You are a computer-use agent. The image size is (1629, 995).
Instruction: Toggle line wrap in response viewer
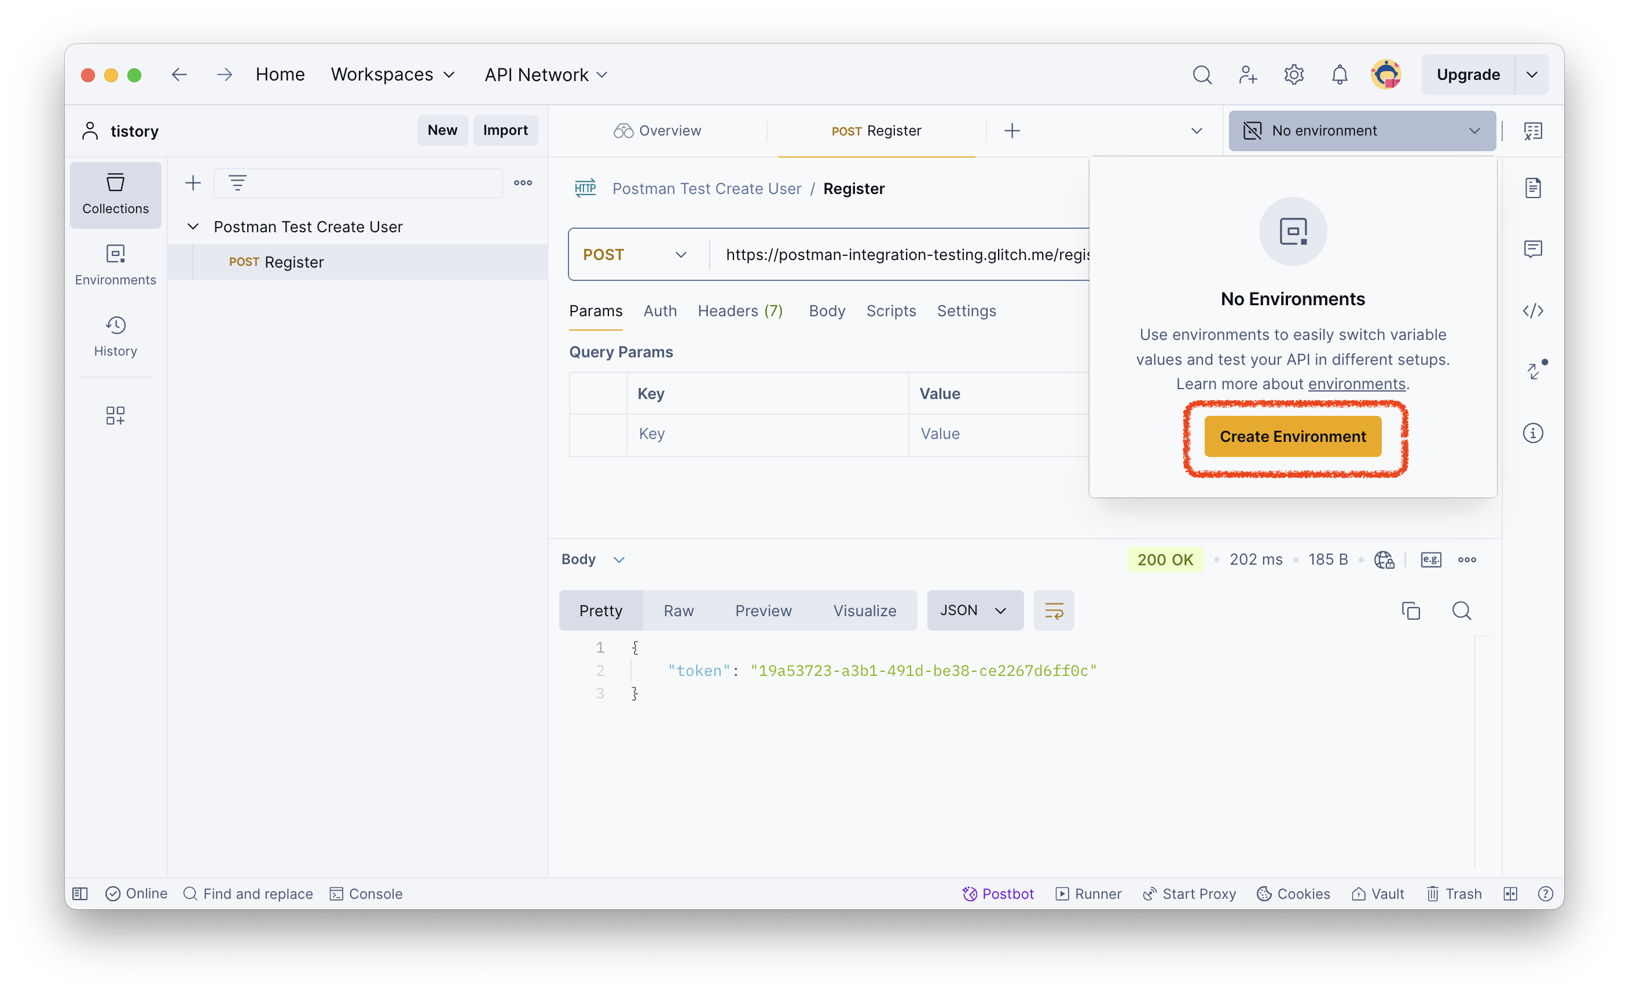[1053, 610]
